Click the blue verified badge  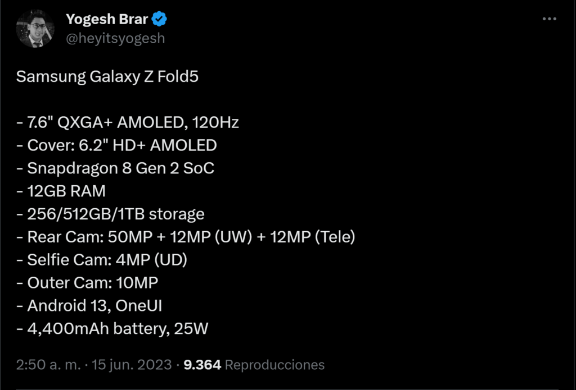(x=160, y=20)
